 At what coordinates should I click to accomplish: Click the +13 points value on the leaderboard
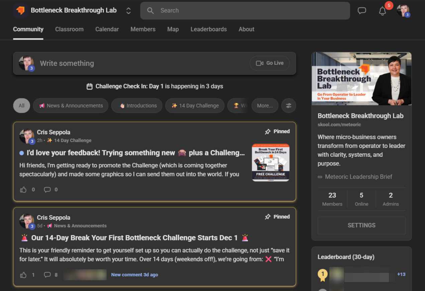click(401, 274)
